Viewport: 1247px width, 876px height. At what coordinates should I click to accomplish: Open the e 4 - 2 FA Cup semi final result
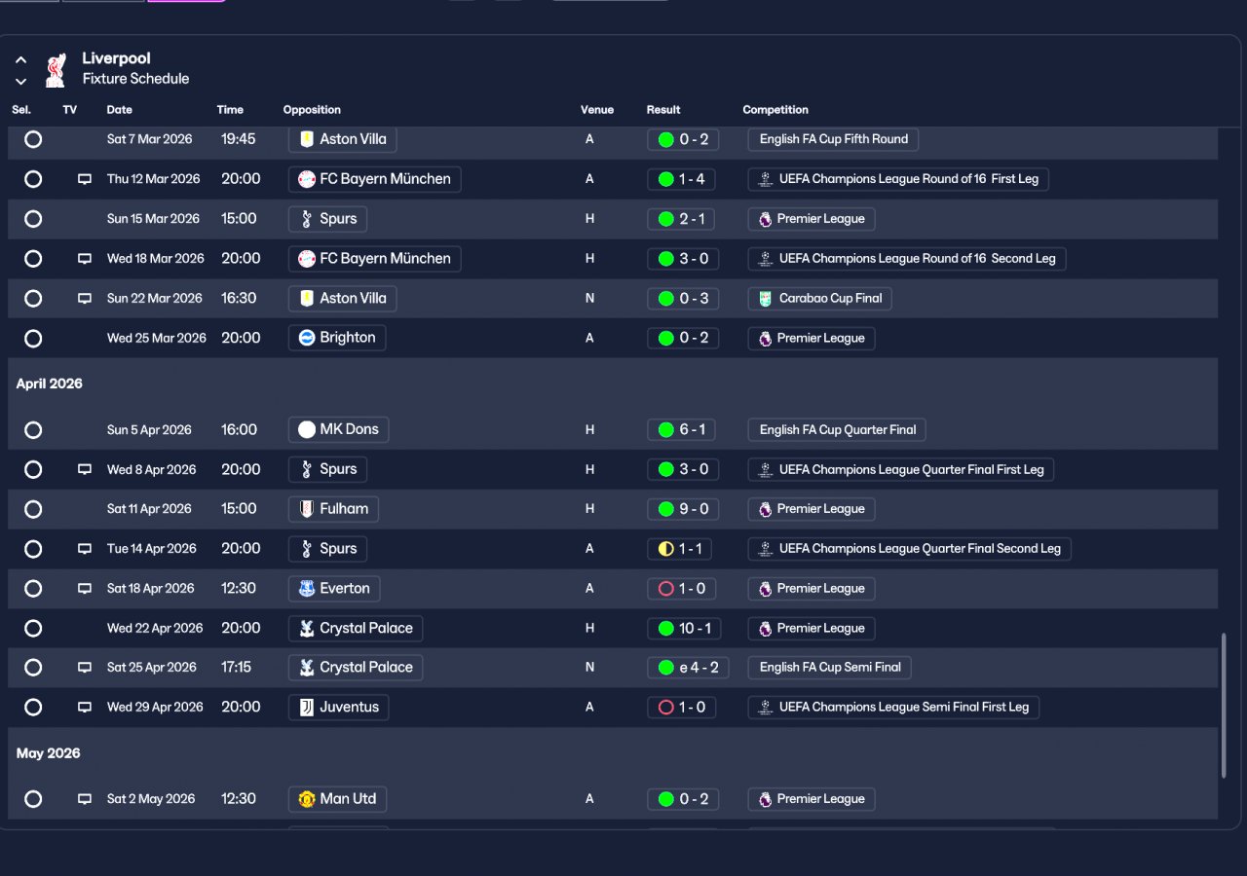688,668
